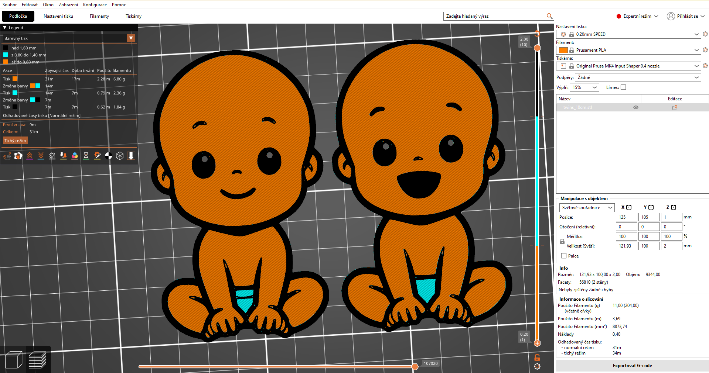Screen dimensions: 709x373
Task: Toggle Tichý režim button in legend
Action: (15, 141)
